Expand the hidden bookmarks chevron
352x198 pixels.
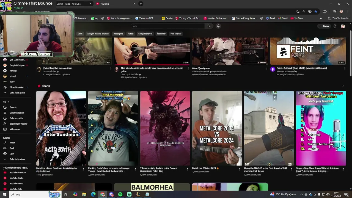point(321,18)
